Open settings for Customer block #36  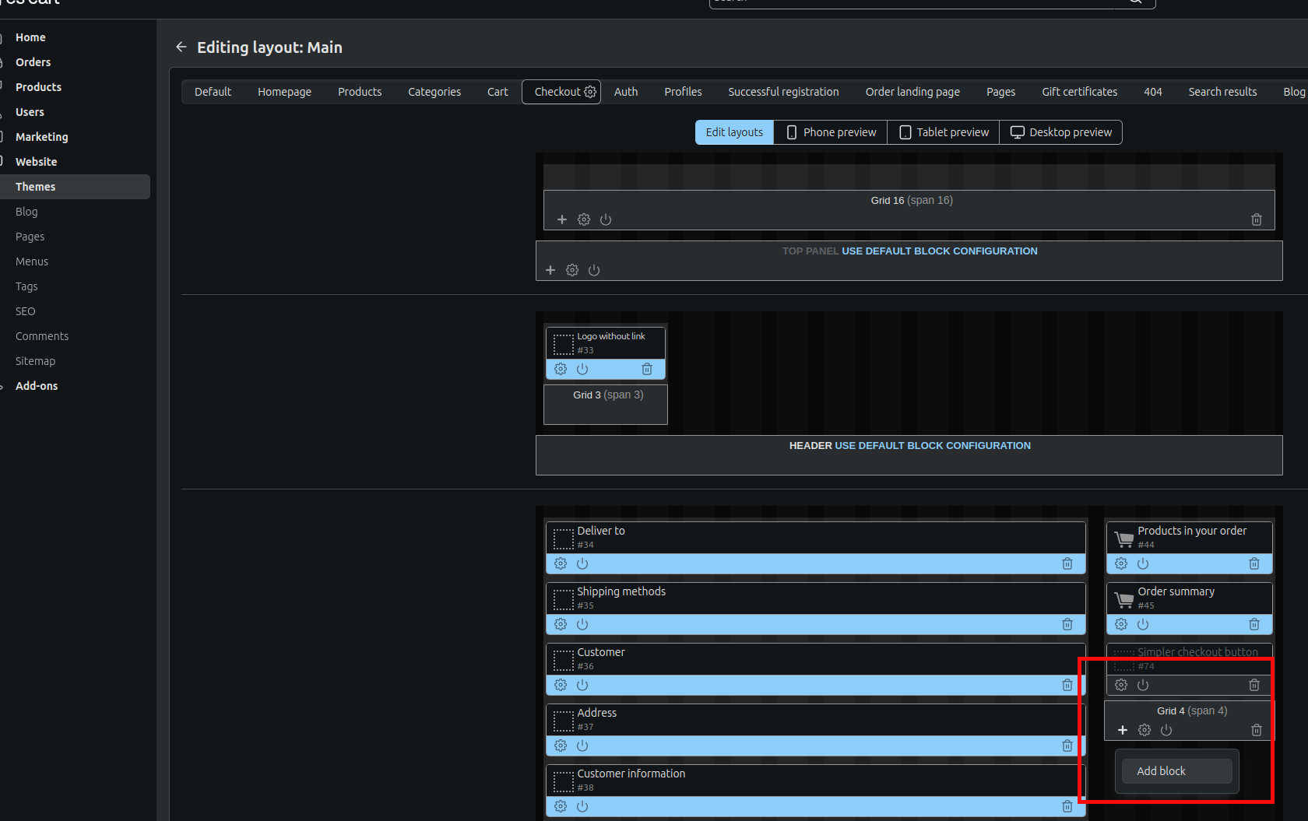[x=561, y=685]
